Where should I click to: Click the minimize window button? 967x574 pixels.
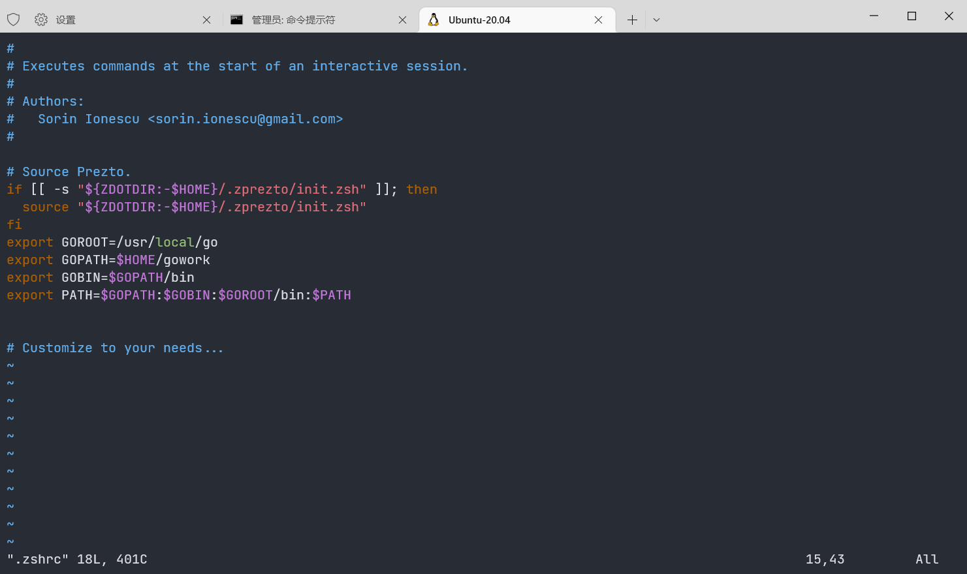(874, 16)
